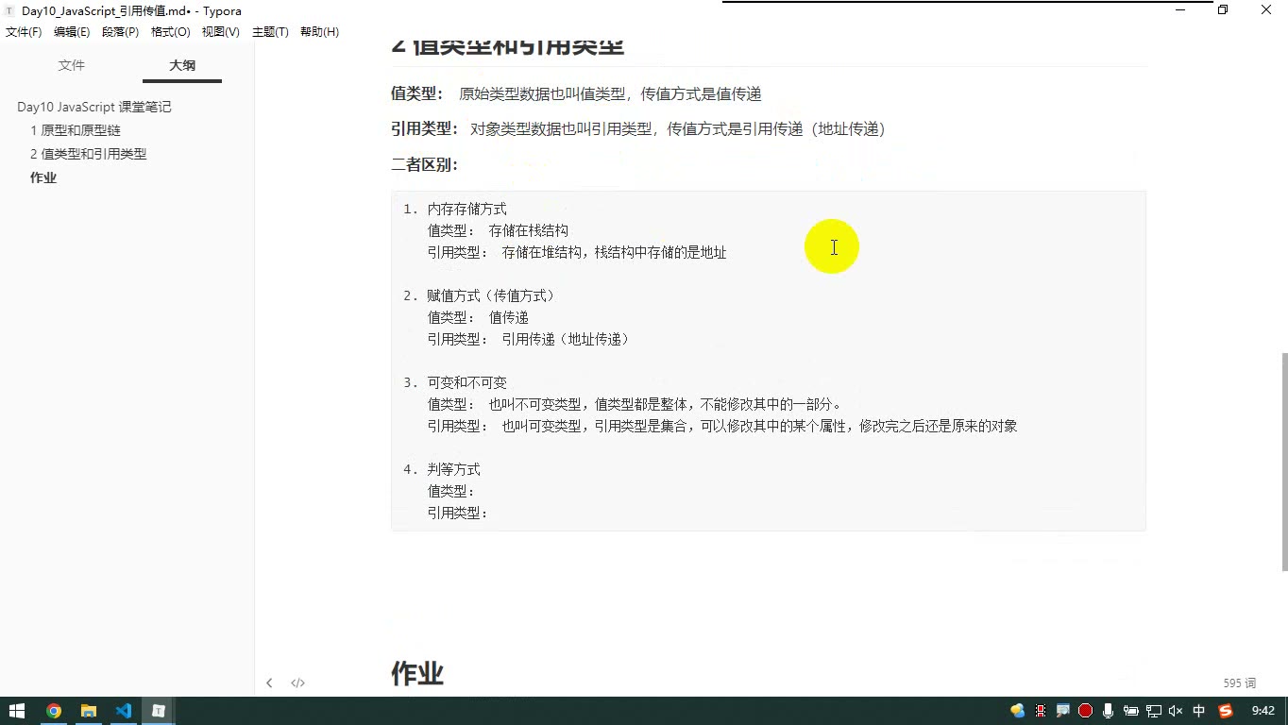Open the Windows Start menu
The height and width of the screenshot is (725, 1288).
[x=17, y=711]
